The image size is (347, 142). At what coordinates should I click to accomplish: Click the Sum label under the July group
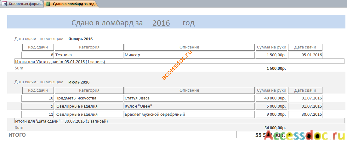point(19,128)
